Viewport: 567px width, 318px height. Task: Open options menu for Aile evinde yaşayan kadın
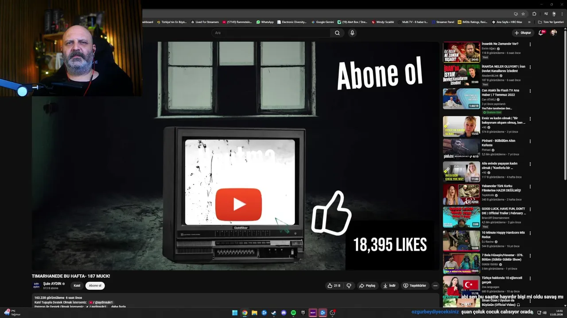click(530, 164)
